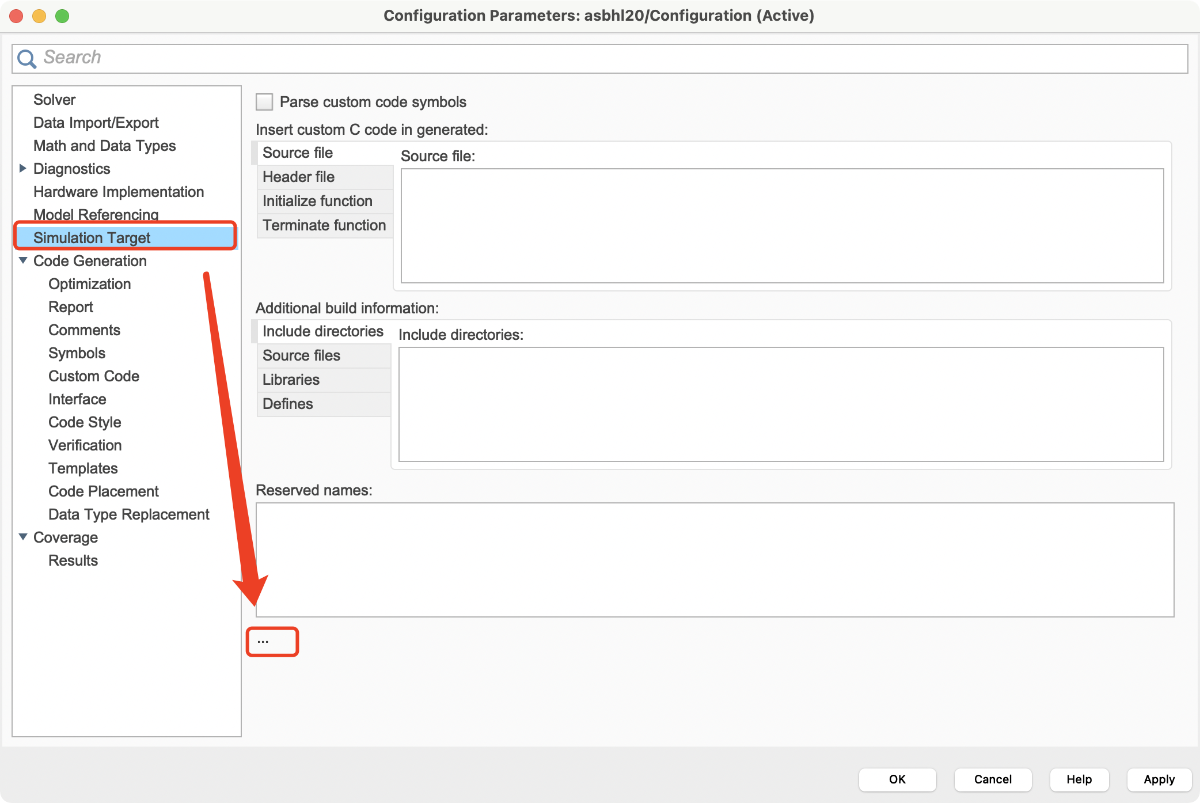Screen dimensions: 1200x803
Task: Click the Include directories tab
Action: pos(323,332)
